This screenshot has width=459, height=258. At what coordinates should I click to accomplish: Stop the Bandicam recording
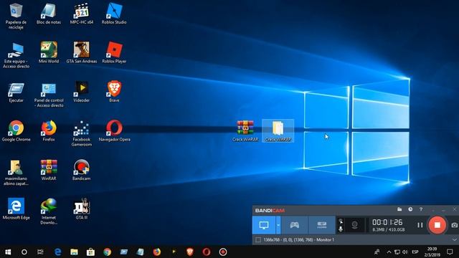click(x=437, y=225)
